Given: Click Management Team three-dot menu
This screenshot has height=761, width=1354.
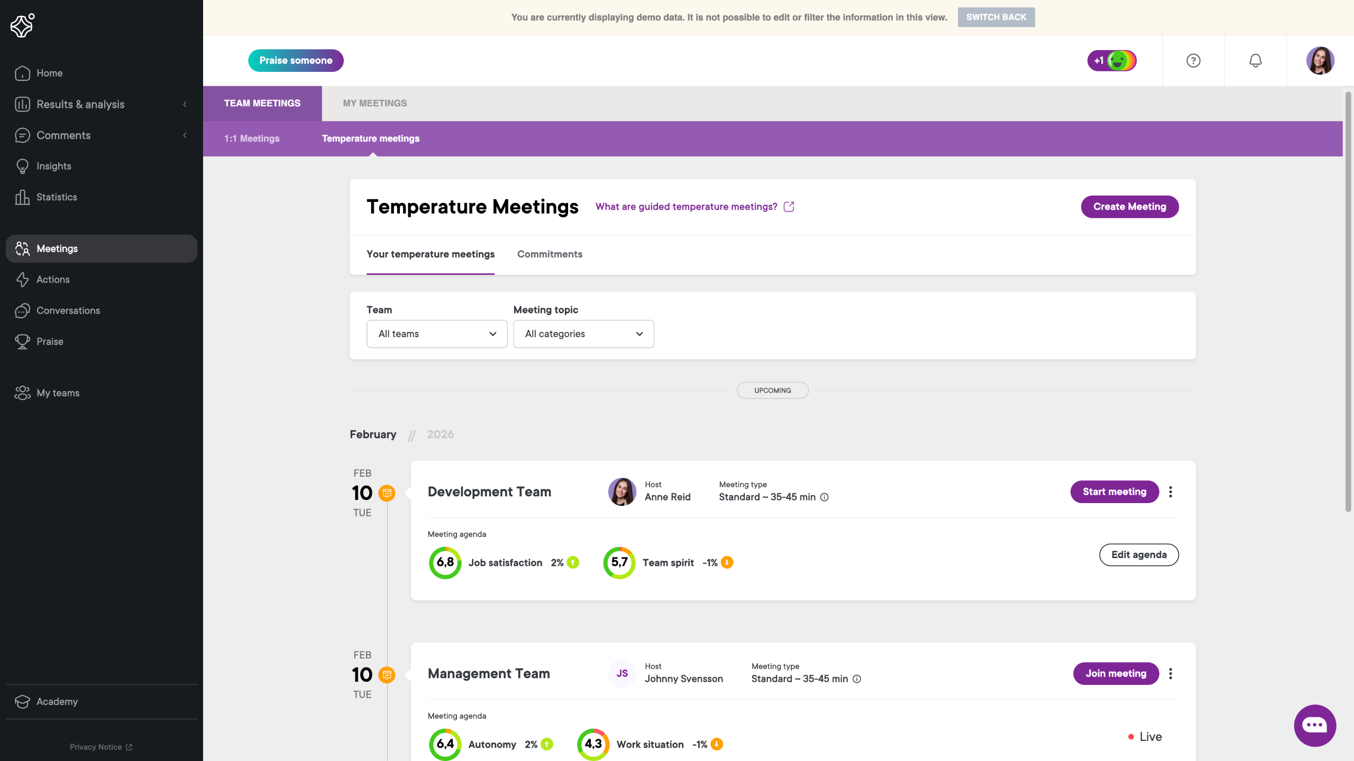Looking at the screenshot, I should click(x=1170, y=674).
